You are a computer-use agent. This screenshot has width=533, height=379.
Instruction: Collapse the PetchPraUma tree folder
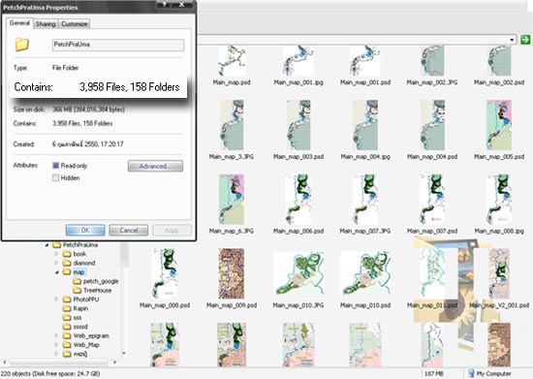point(47,244)
